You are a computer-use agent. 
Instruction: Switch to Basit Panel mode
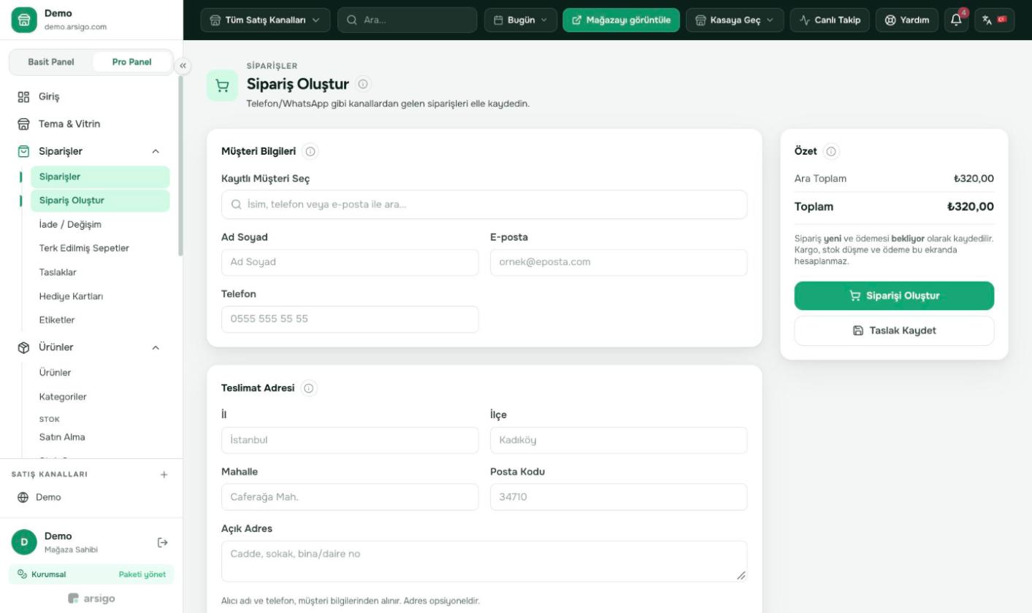pos(51,62)
